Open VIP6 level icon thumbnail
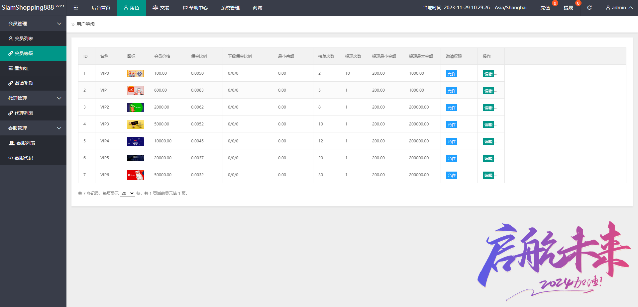Image resolution: width=638 pixels, height=307 pixels. point(136,175)
